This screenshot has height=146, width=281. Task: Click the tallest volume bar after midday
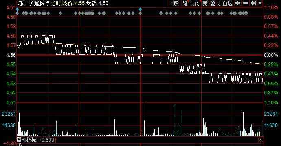pos(145,119)
